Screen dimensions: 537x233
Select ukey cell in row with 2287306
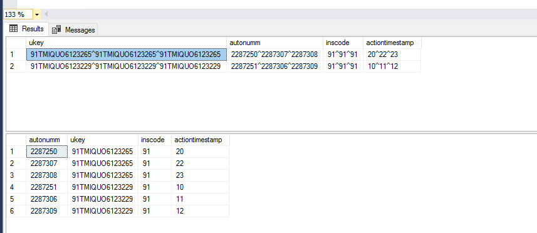(103, 199)
